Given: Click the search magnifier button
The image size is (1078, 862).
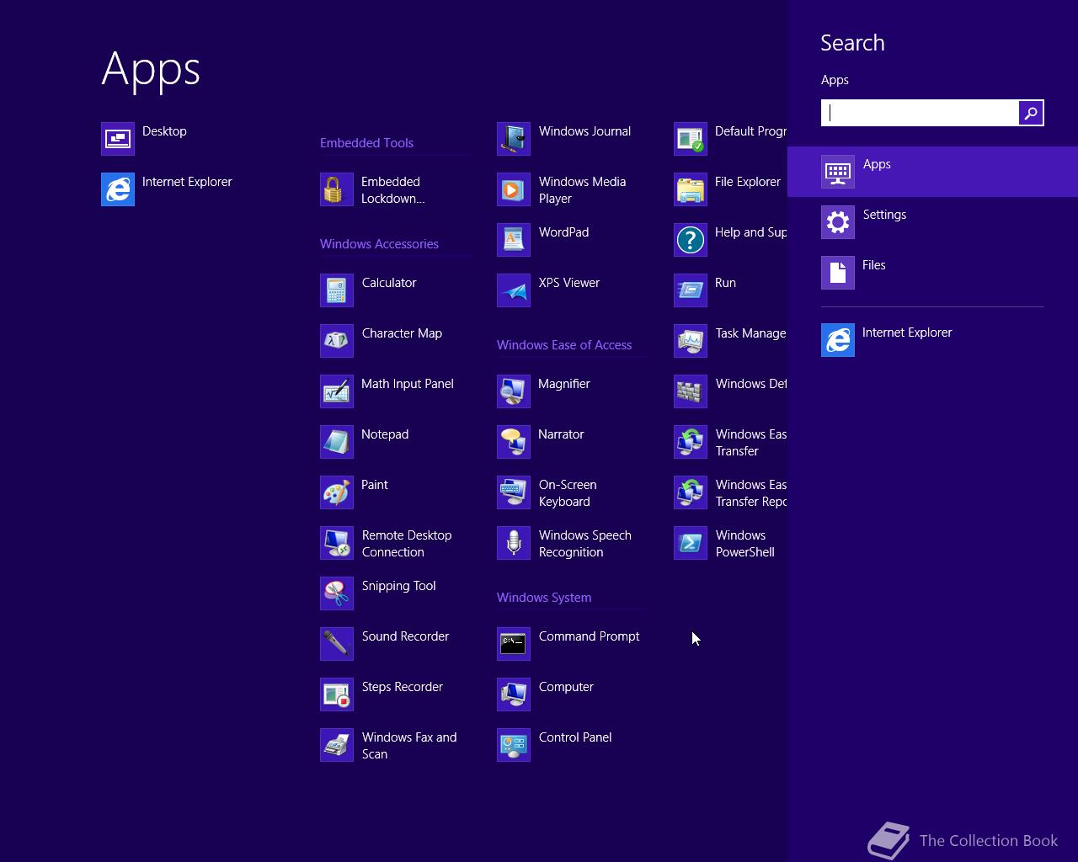Looking at the screenshot, I should [1031, 113].
